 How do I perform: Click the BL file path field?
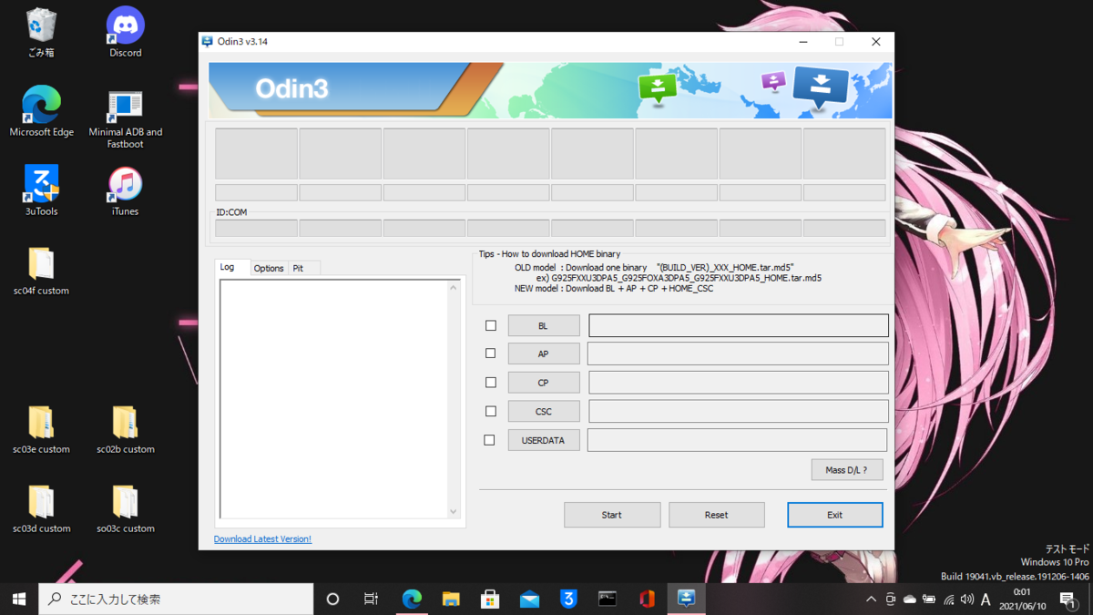tap(739, 325)
